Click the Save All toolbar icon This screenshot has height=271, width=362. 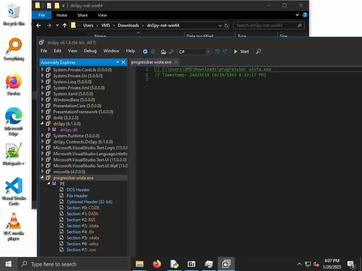click(x=171, y=52)
